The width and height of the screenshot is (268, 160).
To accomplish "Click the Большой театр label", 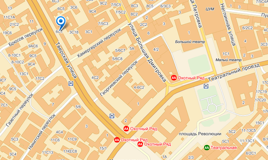I will click(190, 42).
